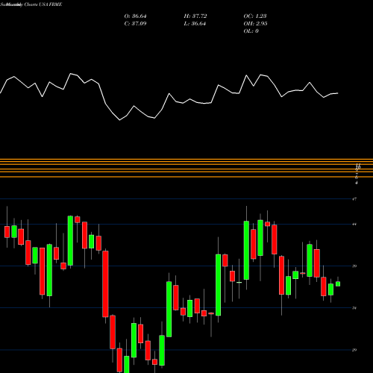Click the 34 price axis label
373x373 pixels.
[354, 308]
